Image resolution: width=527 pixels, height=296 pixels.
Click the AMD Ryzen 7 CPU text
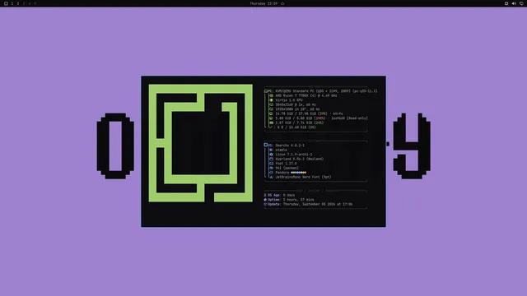pyautogui.click(x=306, y=95)
